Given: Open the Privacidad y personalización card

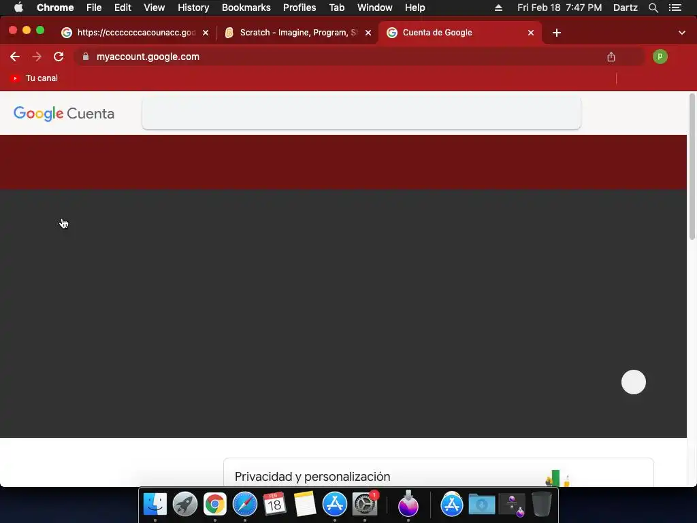Looking at the screenshot, I should [438, 473].
